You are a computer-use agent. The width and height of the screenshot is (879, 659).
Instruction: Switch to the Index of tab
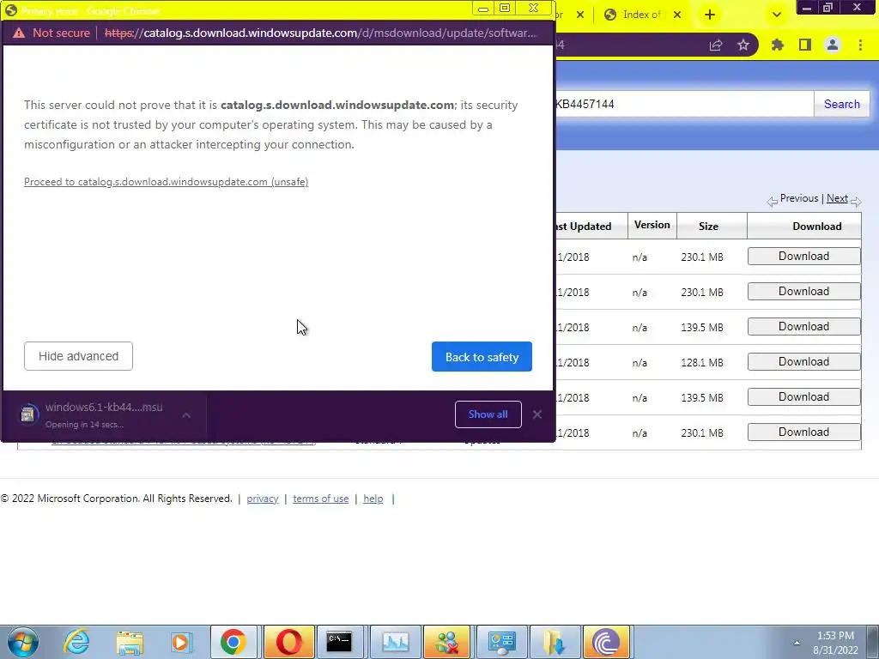tap(641, 15)
